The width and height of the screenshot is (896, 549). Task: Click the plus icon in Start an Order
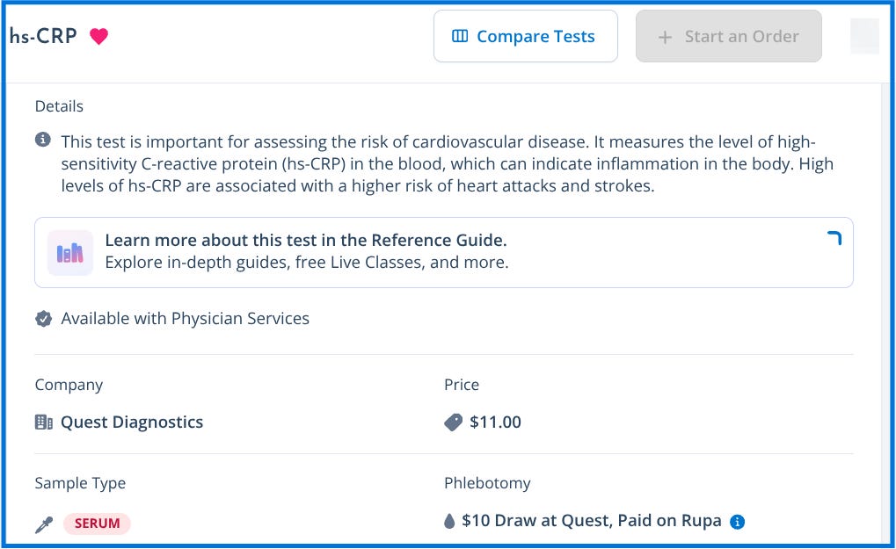[x=666, y=37]
